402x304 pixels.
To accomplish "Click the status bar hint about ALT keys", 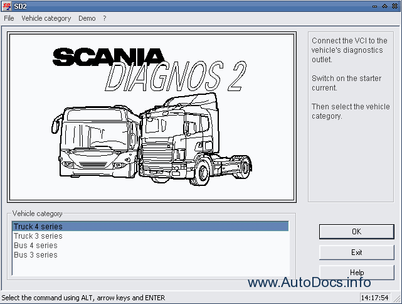I will click(83, 298).
